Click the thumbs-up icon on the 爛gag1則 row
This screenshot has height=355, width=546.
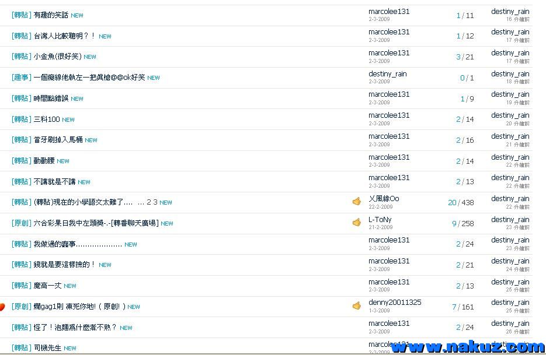[357, 305]
